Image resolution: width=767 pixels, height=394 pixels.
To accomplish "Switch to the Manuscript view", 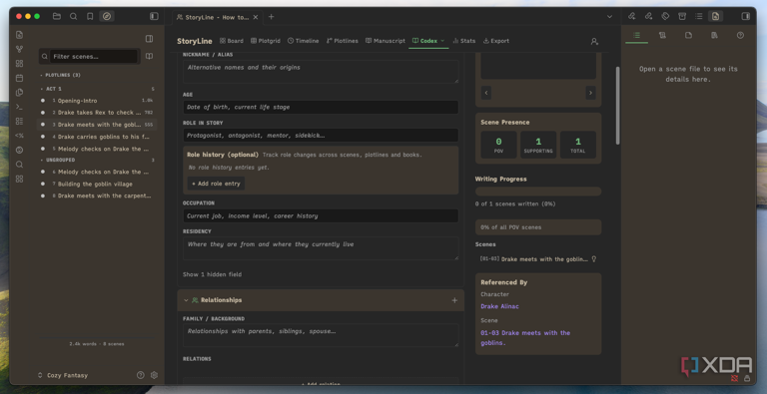I will click(x=385, y=41).
